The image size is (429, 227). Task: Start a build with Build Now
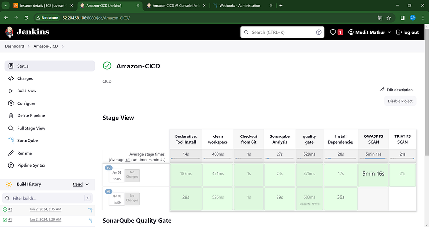click(26, 91)
